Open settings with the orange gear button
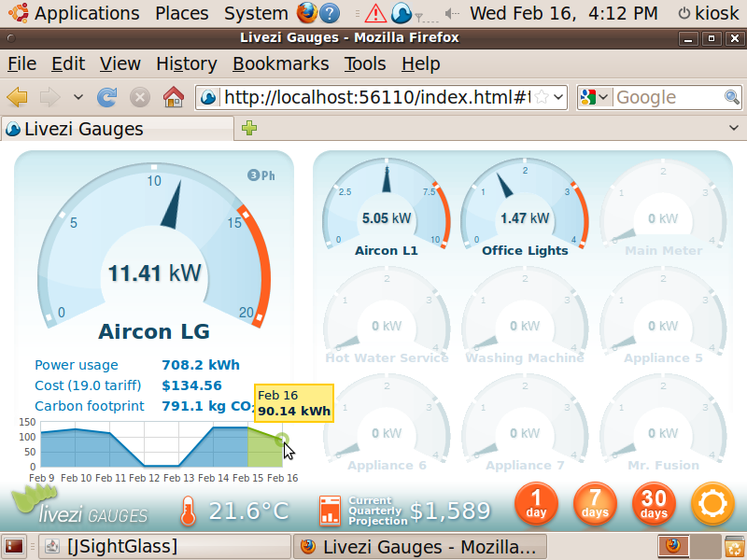The height and width of the screenshot is (560, 747). click(712, 504)
